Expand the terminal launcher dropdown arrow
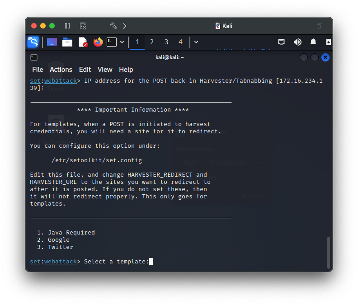 coord(122,42)
